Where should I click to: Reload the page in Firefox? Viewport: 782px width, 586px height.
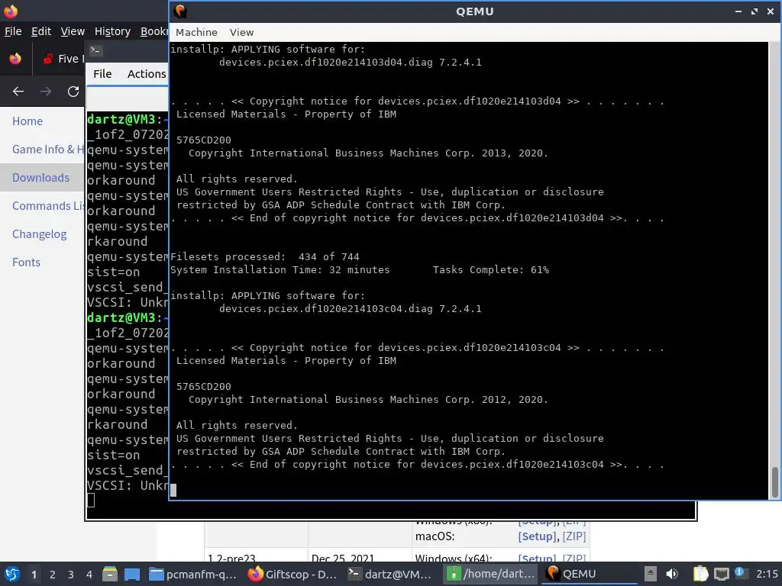click(x=73, y=92)
